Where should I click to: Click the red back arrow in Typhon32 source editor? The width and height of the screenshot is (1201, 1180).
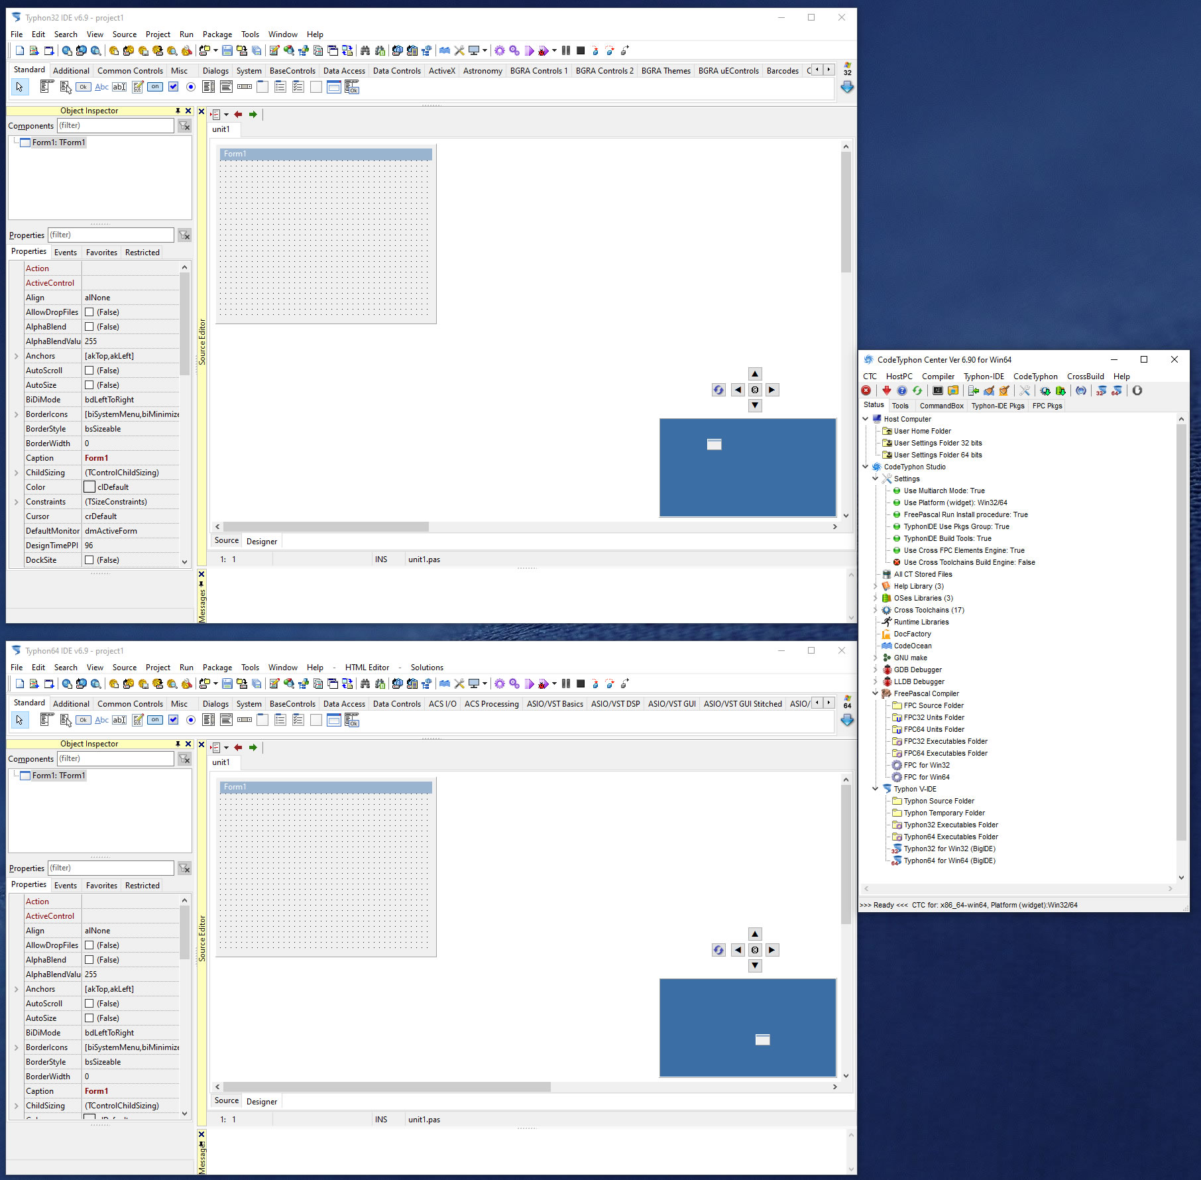pos(238,115)
